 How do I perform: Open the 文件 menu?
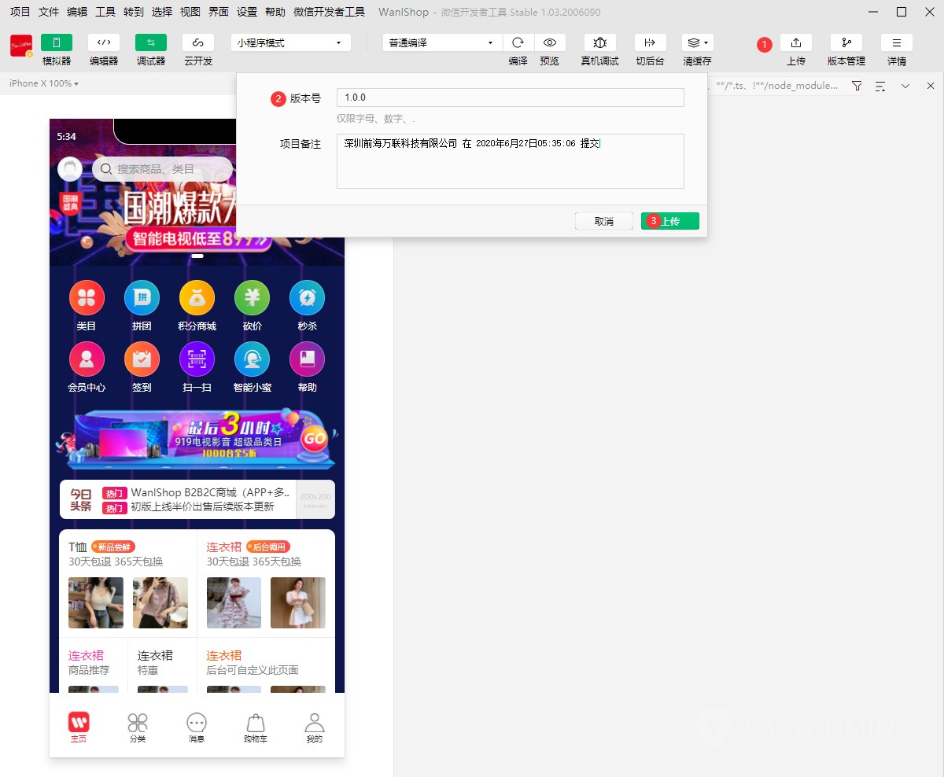(49, 12)
